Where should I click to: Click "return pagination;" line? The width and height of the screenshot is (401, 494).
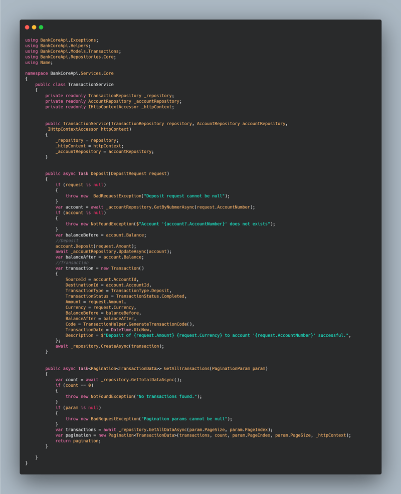[x=78, y=441]
